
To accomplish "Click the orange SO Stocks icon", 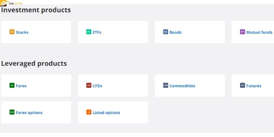I will 12,32.
